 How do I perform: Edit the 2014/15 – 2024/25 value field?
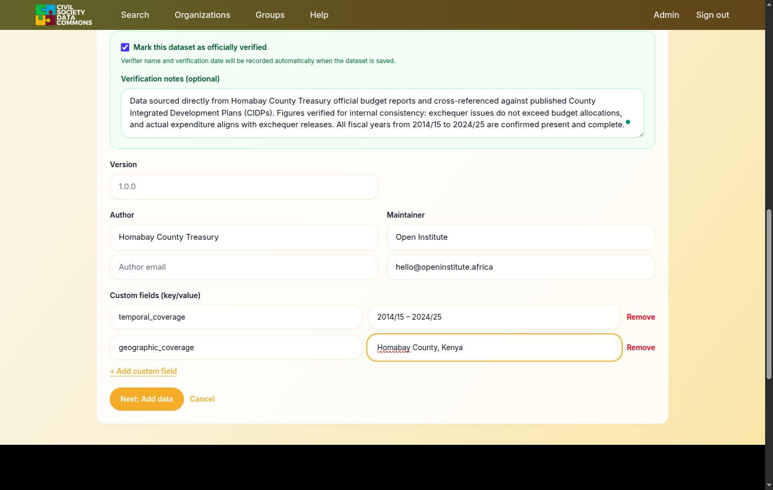[494, 317]
